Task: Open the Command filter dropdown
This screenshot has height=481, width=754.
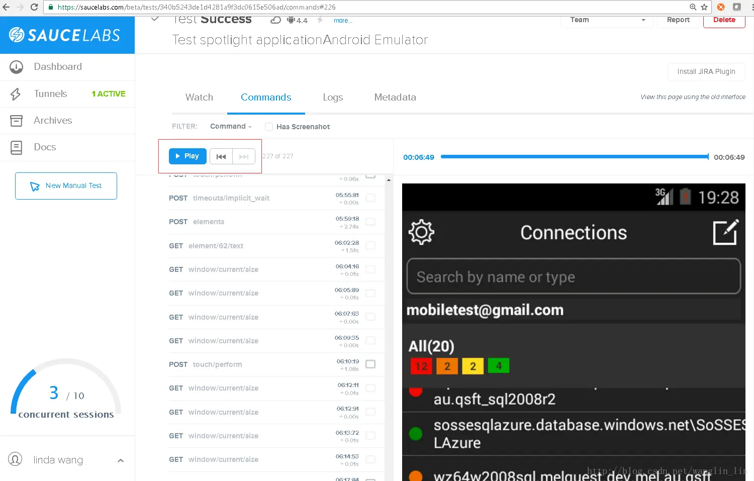Action: [x=231, y=127]
